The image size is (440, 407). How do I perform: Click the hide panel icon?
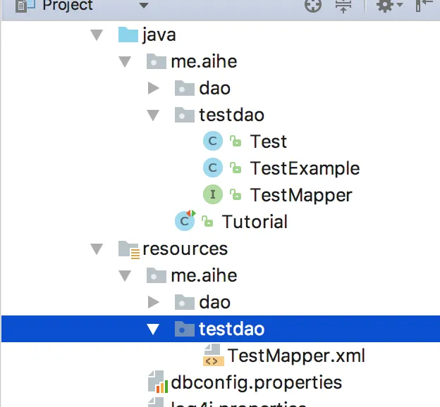(x=424, y=5)
